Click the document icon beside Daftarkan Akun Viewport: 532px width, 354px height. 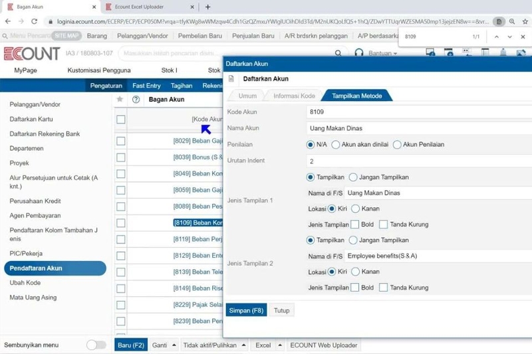pos(231,78)
